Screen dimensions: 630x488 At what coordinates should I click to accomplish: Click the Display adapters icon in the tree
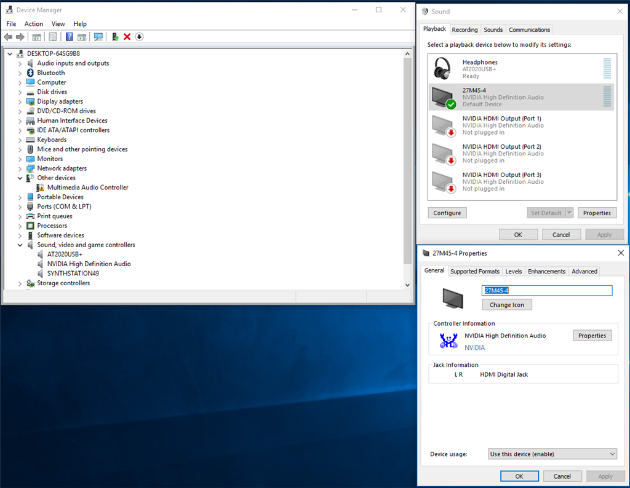click(30, 101)
